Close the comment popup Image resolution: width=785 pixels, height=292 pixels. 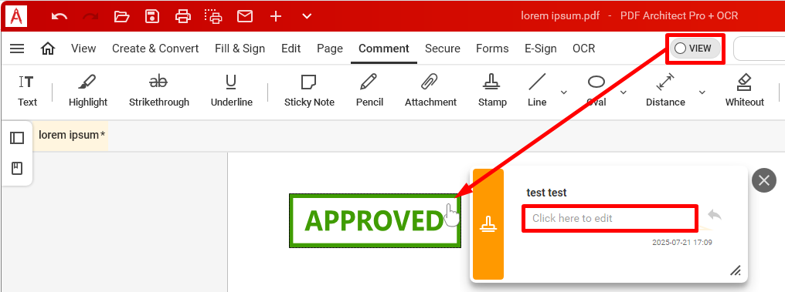tap(764, 180)
